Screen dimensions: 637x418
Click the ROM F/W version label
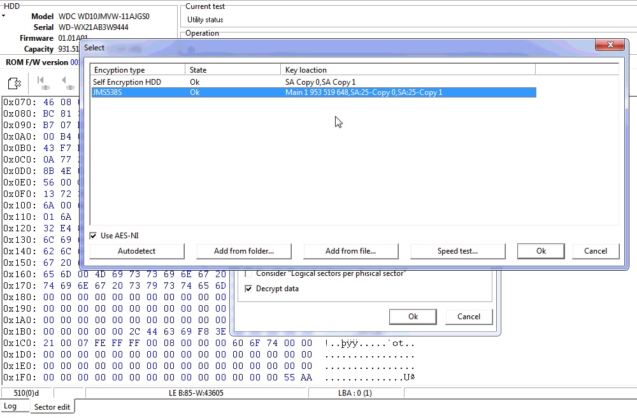(x=37, y=62)
